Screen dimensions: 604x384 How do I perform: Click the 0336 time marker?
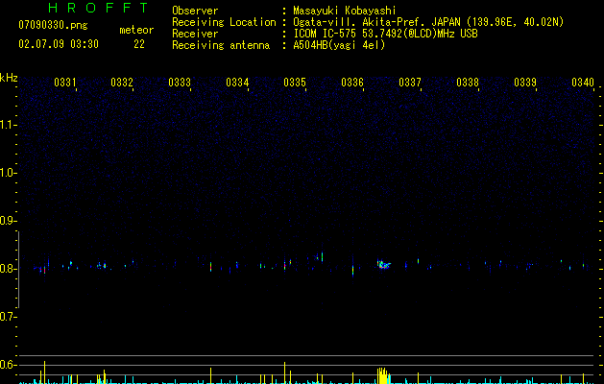click(352, 83)
